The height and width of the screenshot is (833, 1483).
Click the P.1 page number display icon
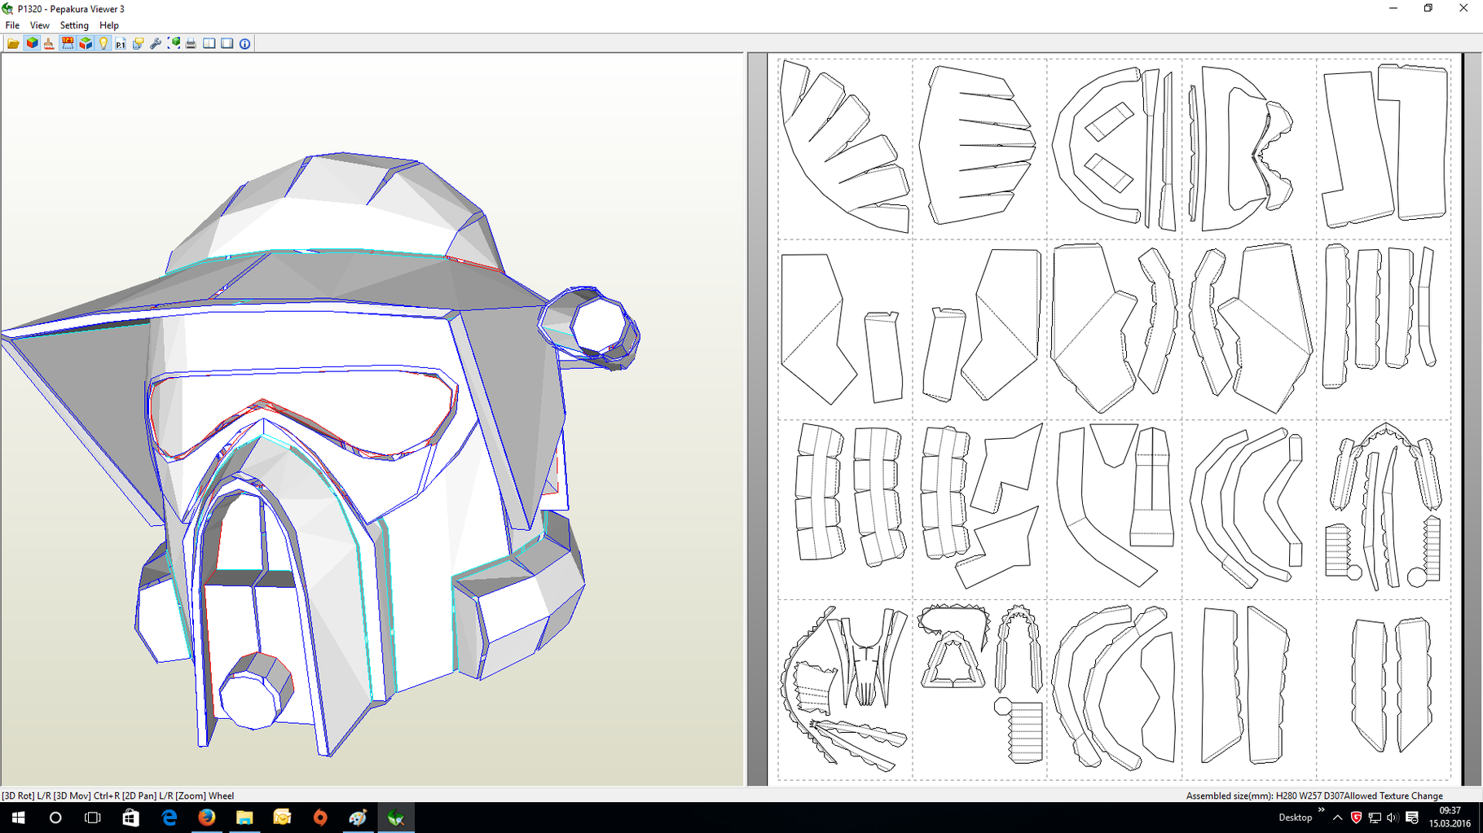click(120, 43)
